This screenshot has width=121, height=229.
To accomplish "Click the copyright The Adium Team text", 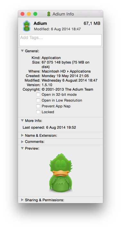I will pyautogui.click(x=67, y=89).
